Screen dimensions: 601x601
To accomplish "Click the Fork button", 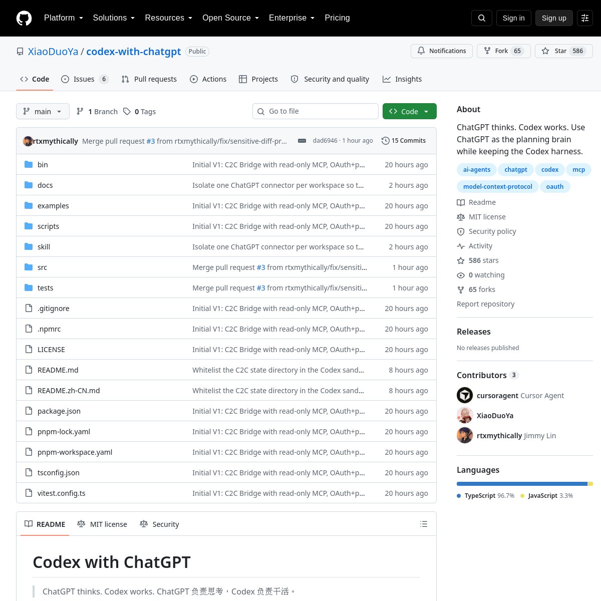I will (504, 51).
